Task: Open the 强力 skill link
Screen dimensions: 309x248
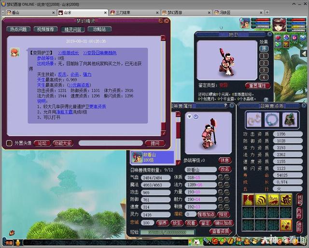Action: (87, 74)
